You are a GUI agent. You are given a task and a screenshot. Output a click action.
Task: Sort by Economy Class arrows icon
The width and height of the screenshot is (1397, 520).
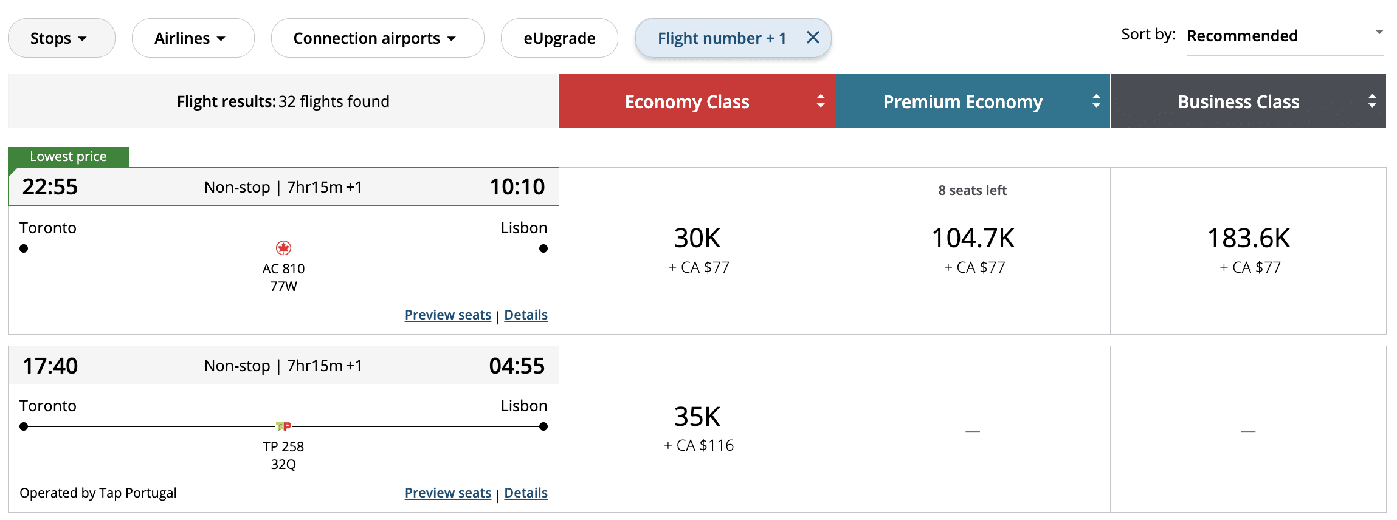(821, 101)
